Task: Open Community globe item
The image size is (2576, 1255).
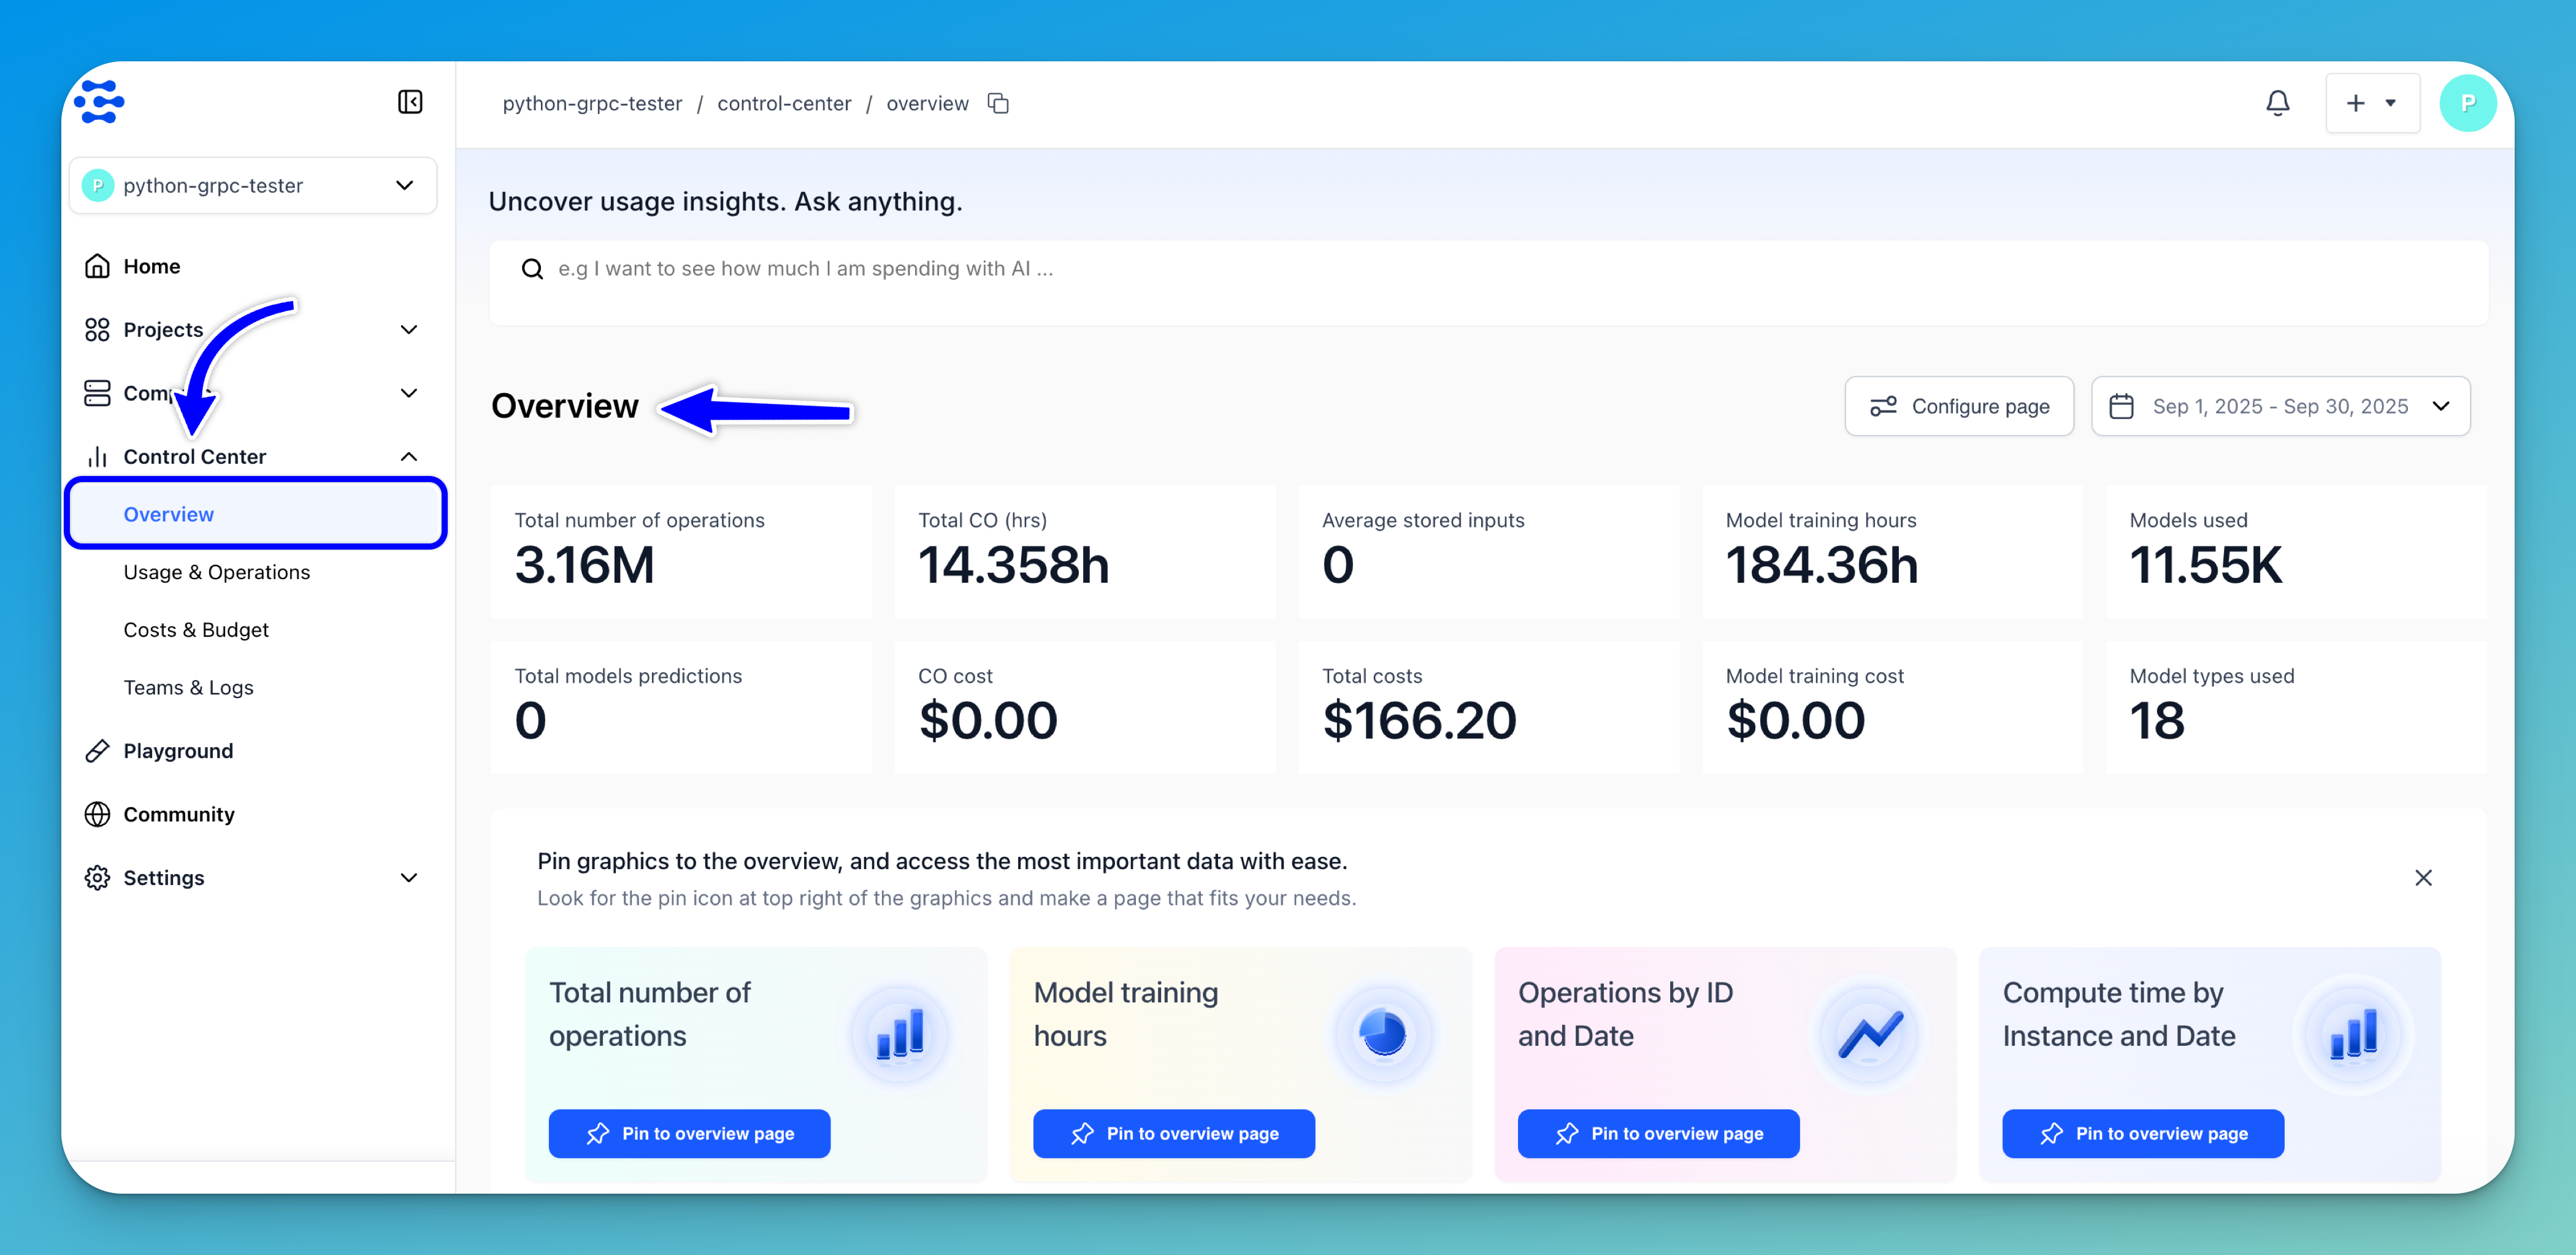Action: tap(178, 814)
